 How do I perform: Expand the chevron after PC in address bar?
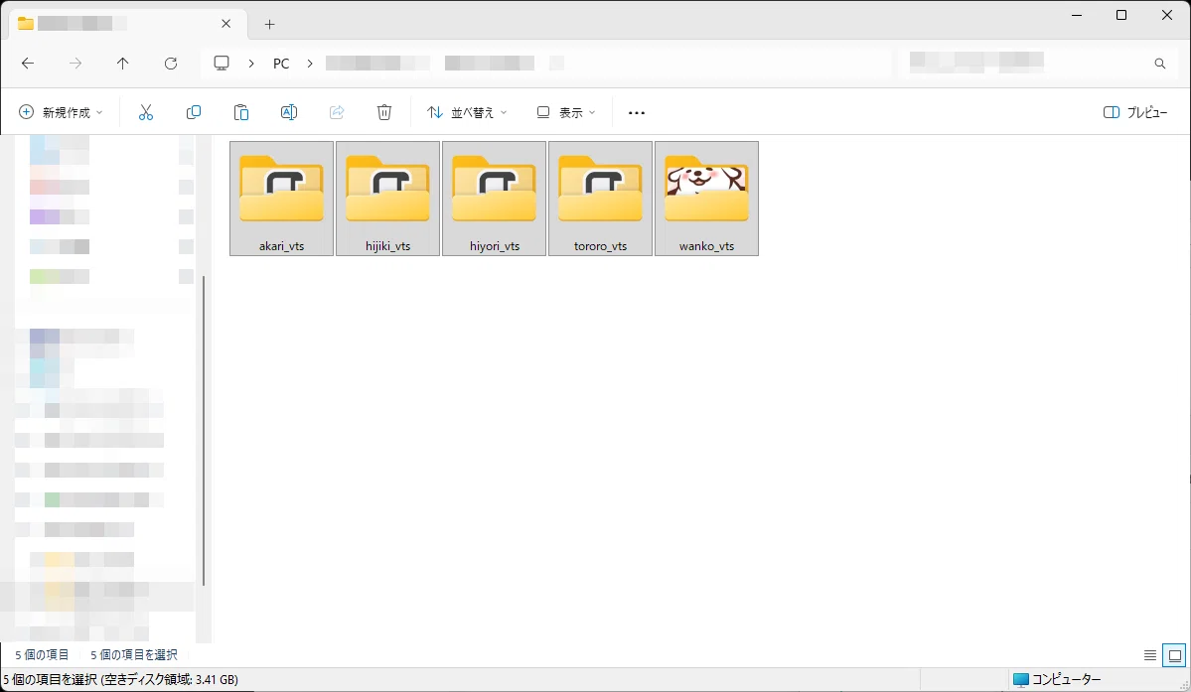pyautogui.click(x=310, y=64)
